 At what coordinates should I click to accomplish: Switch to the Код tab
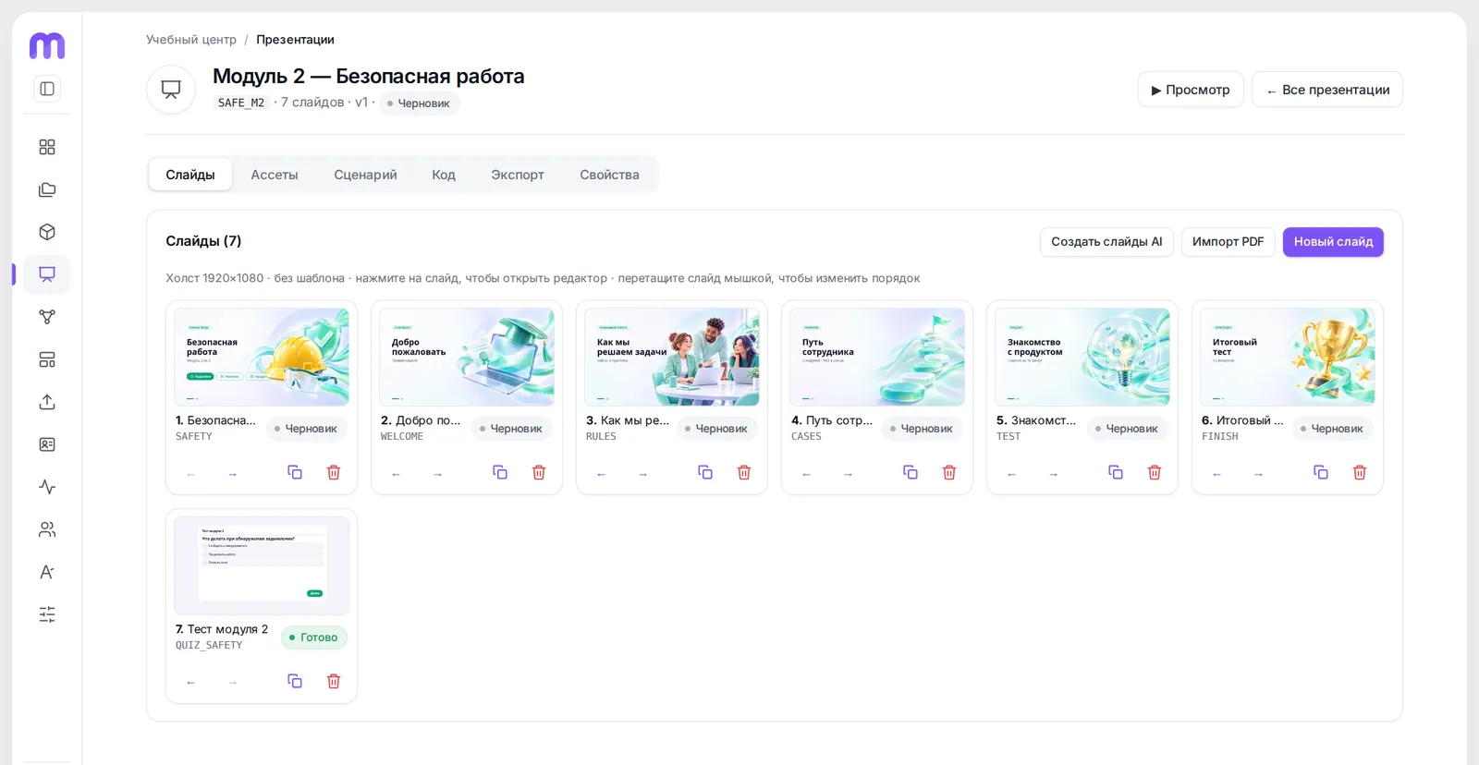444,175
